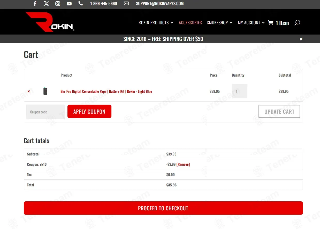Open the X (Twitter) social icon

[x=46, y=4]
